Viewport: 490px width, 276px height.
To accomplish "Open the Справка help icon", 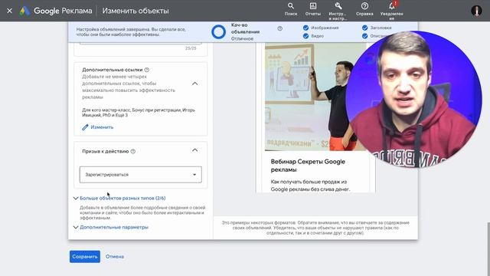I will coord(364,9).
